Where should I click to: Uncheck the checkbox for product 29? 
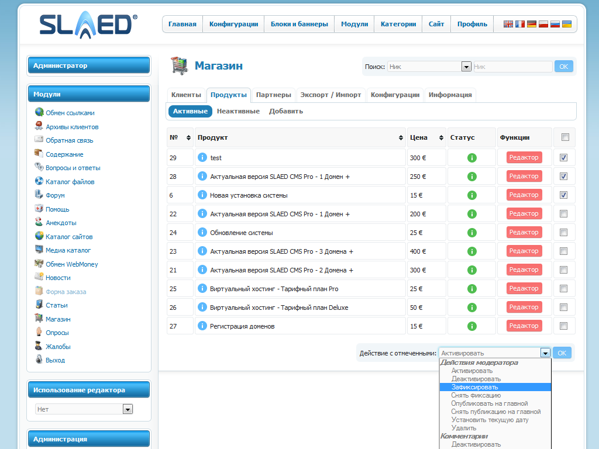tap(563, 157)
